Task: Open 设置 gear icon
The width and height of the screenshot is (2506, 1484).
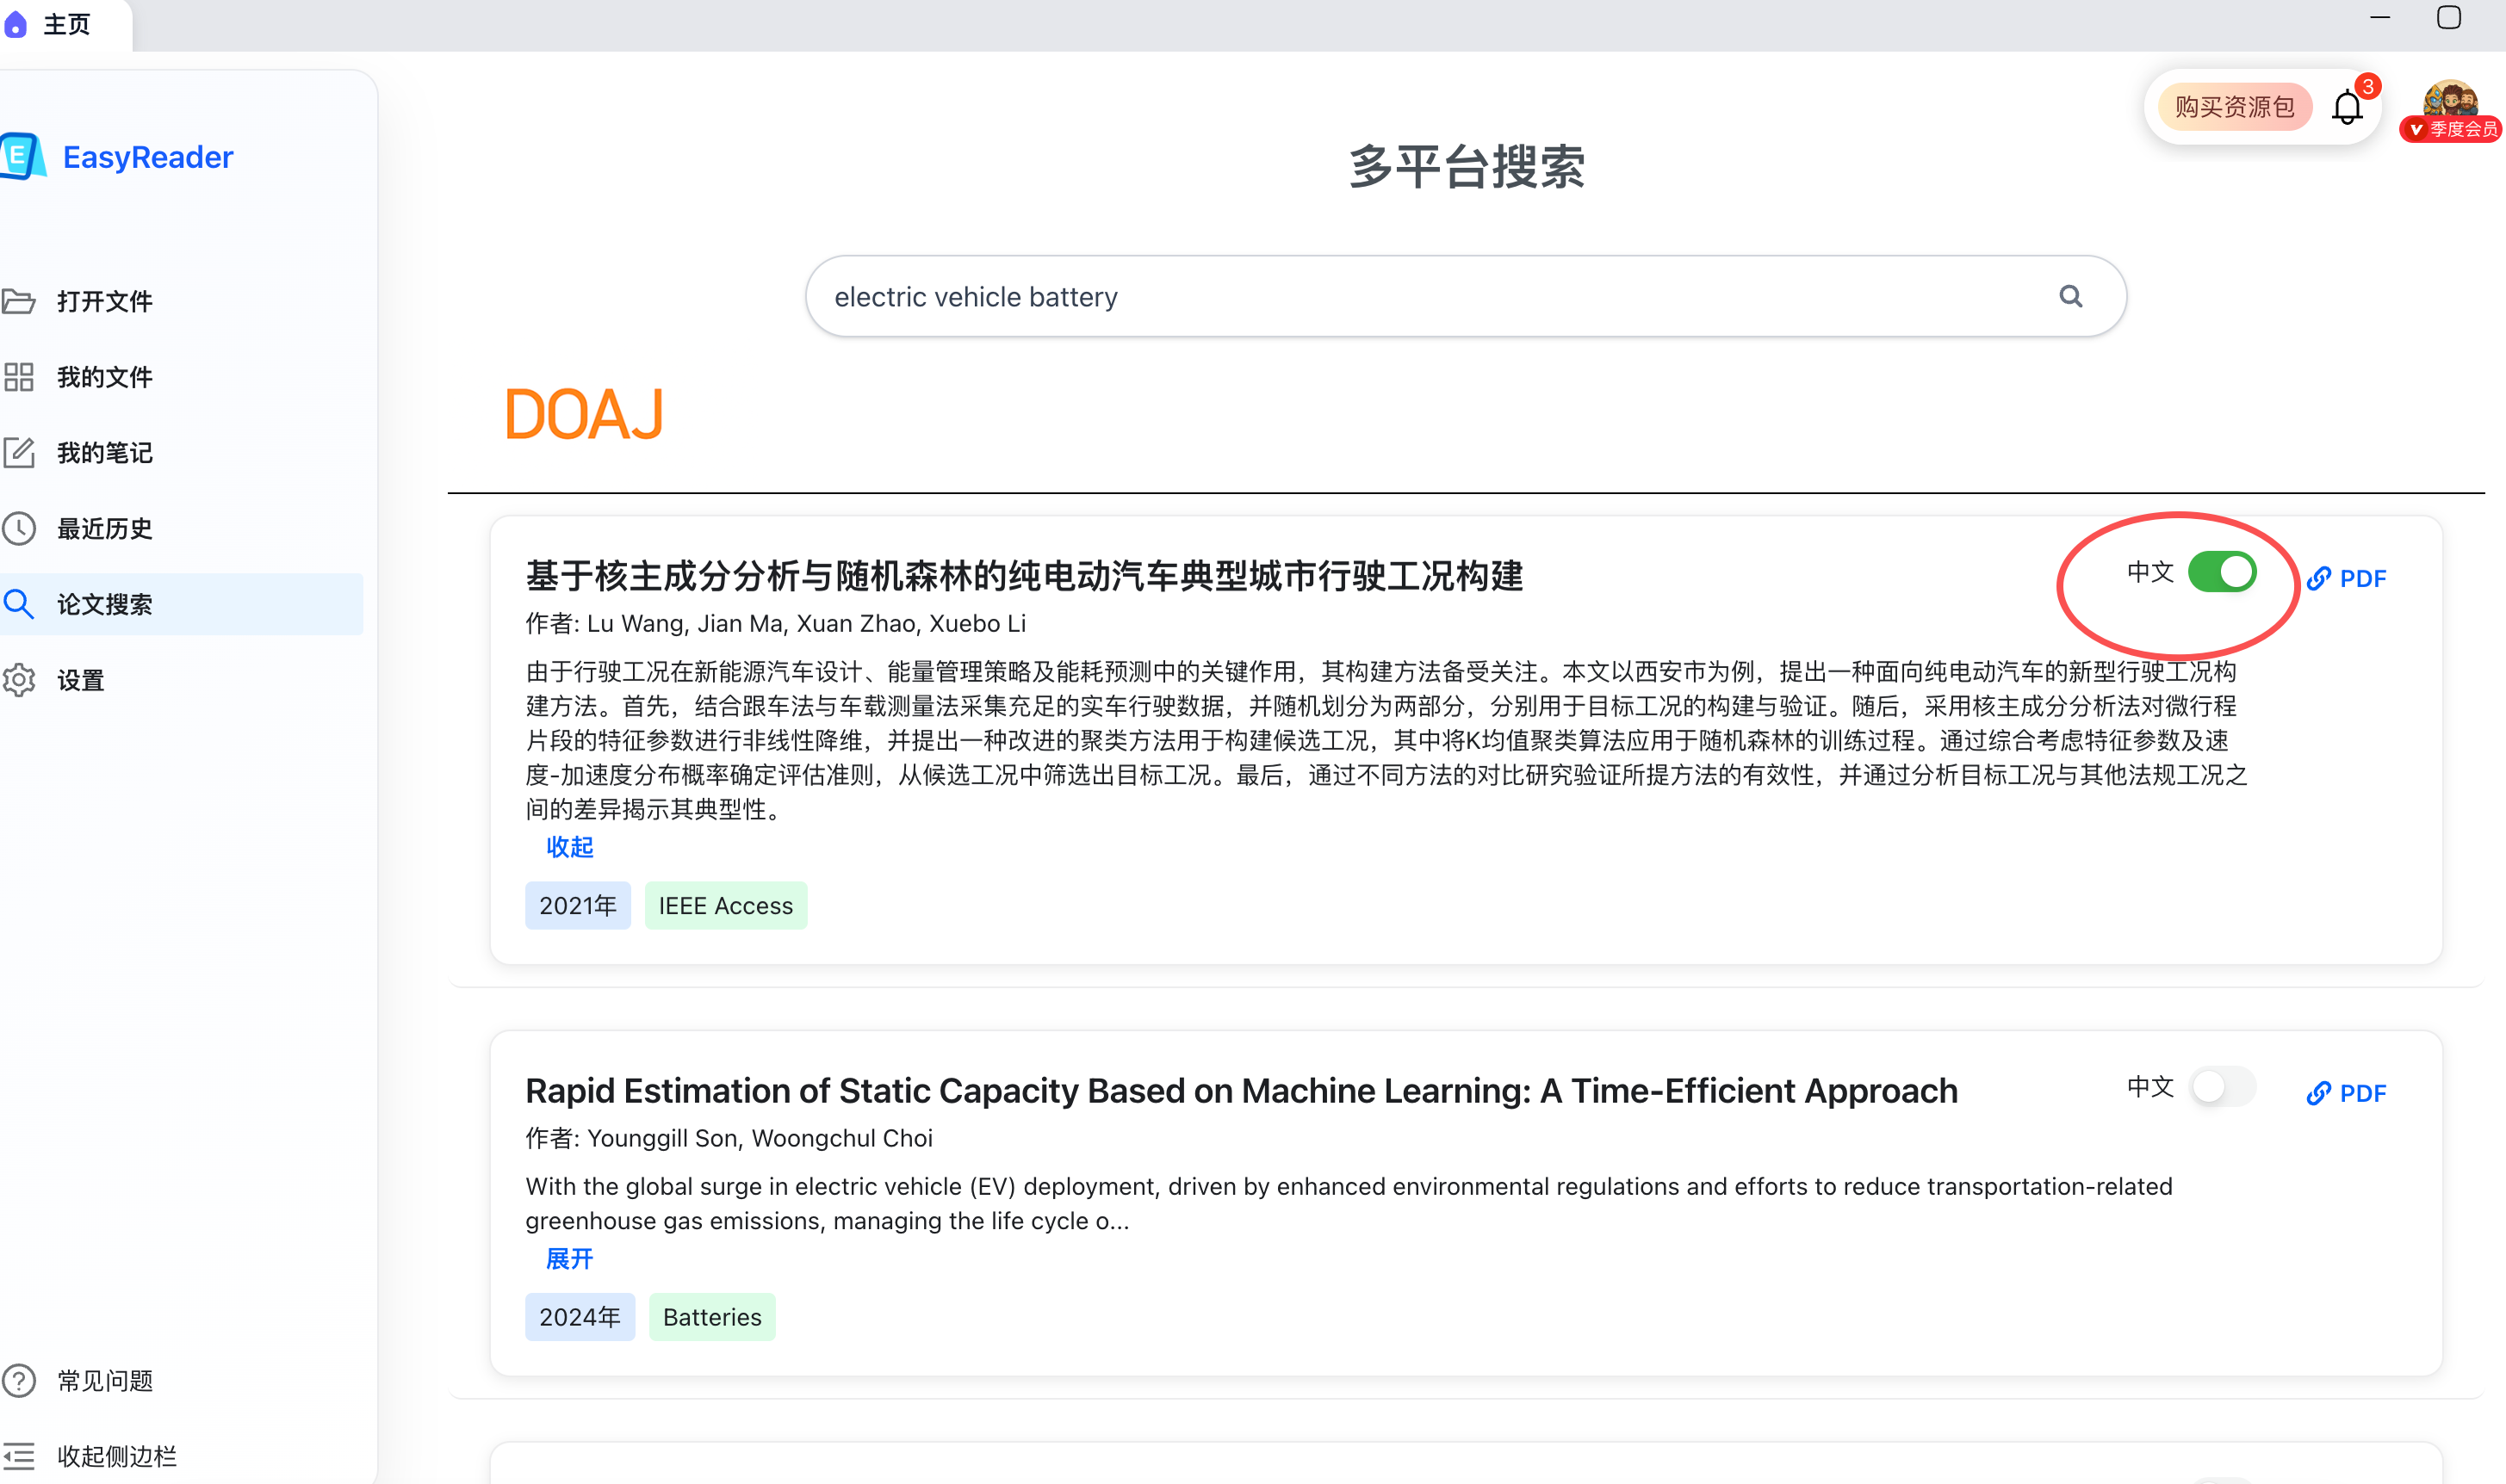Action: click(19, 680)
